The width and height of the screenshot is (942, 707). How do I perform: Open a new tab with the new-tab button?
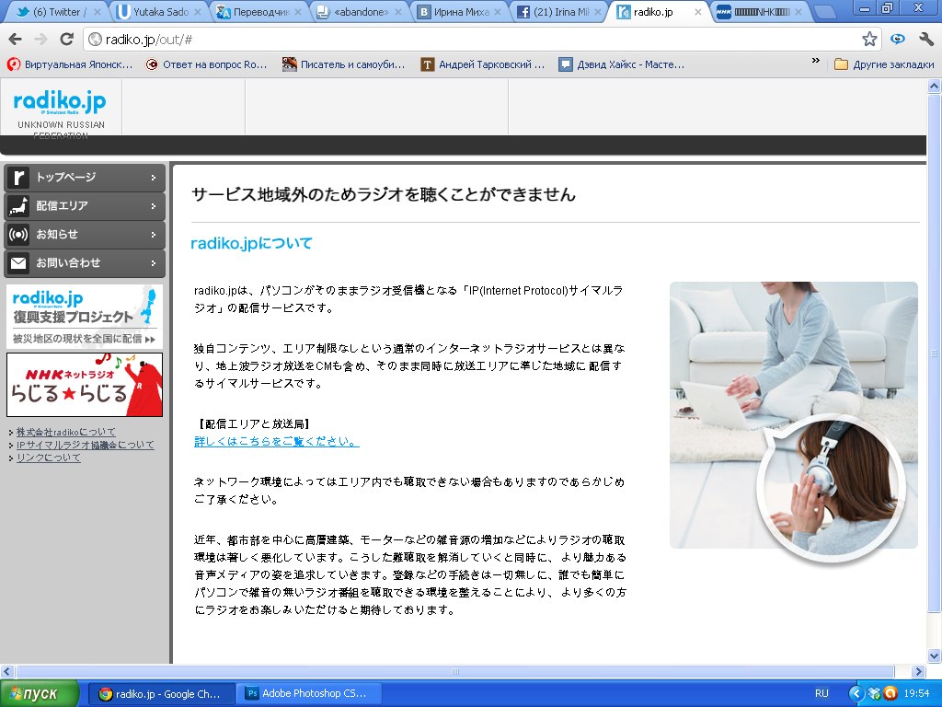pyautogui.click(x=825, y=12)
